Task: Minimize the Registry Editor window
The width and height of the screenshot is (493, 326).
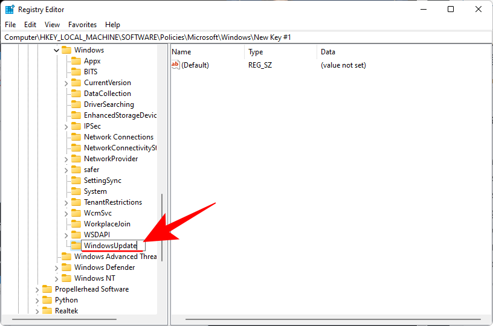Action: [424, 9]
